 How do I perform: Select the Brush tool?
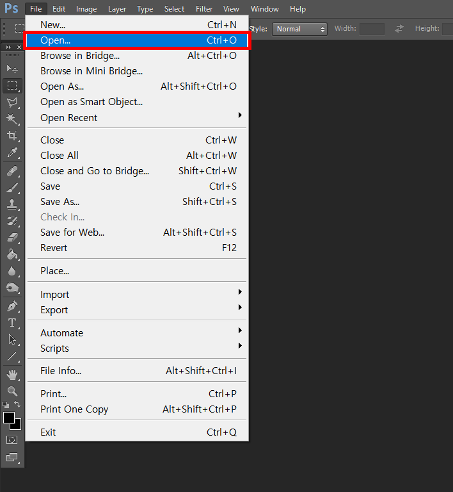click(12, 188)
